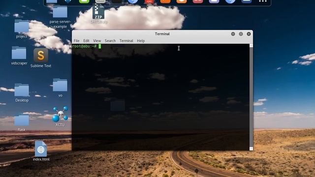Screen dimensions: 315x177
Task: Maximize the Terminal window
Action: tap(241, 34)
